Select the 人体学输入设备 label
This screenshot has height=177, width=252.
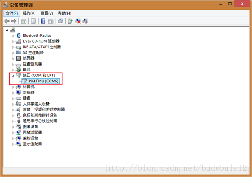36,104
